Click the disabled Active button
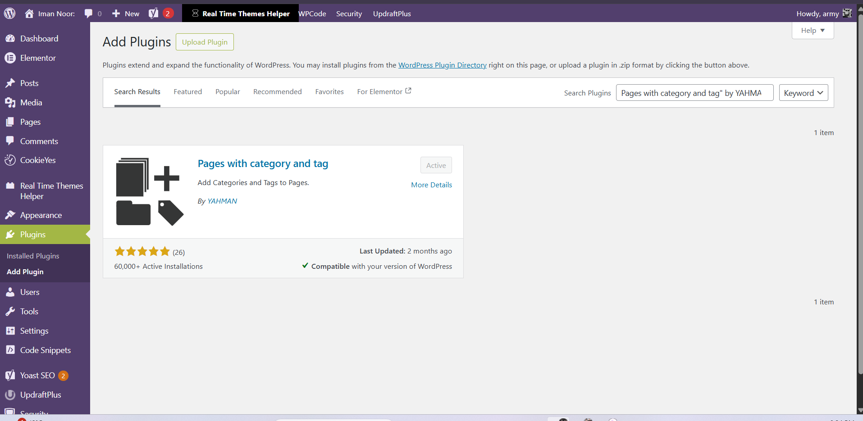The image size is (863, 421). (436, 165)
